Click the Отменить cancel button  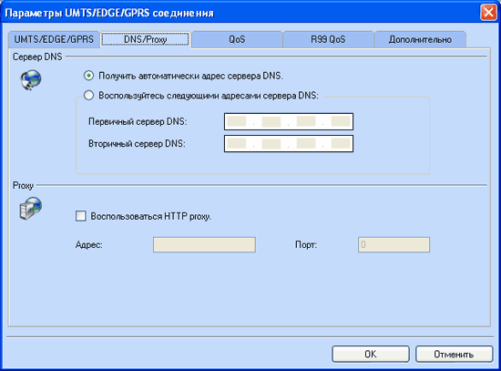click(454, 354)
